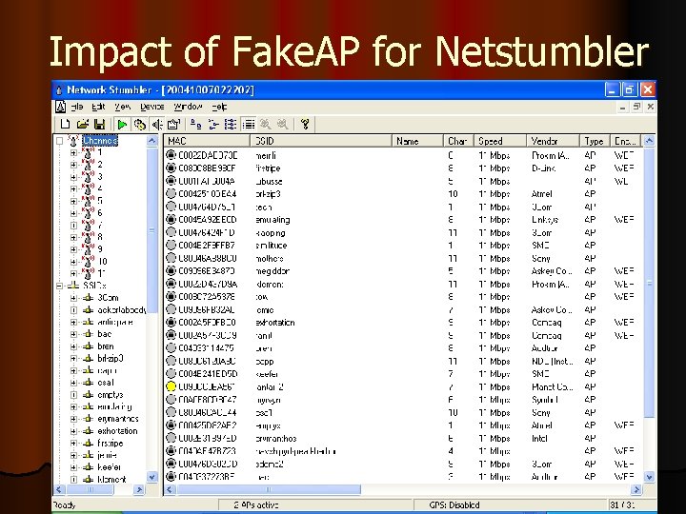Click the tree pane's scroll down arrow
Image resolution: width=686 pixels, height=514 pixels.
(x=151, y=477)
